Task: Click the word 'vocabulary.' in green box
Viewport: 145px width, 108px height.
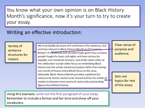Action: (x=15, y=103)
